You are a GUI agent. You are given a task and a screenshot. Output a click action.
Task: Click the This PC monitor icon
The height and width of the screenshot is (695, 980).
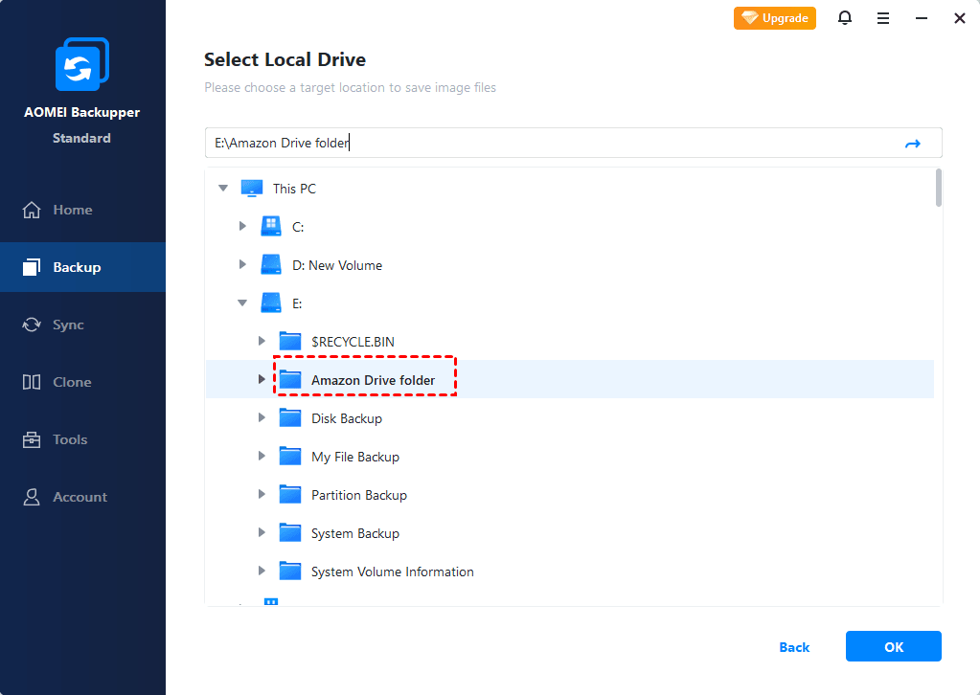click(252, 189)
